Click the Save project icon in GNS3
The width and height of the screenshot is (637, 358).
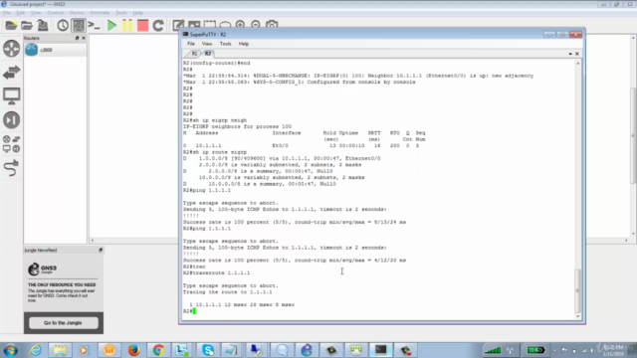[x=43, y=26]
